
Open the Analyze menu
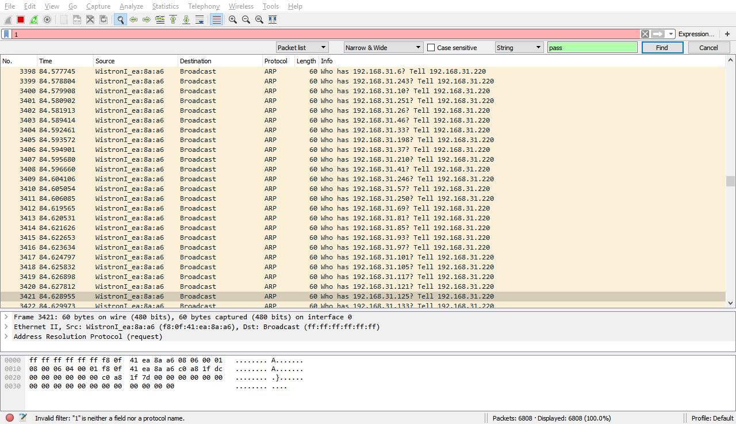(x=131, y=6)
